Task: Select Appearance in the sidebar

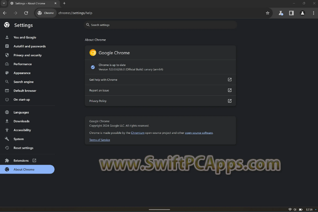Action: (22, 73)
